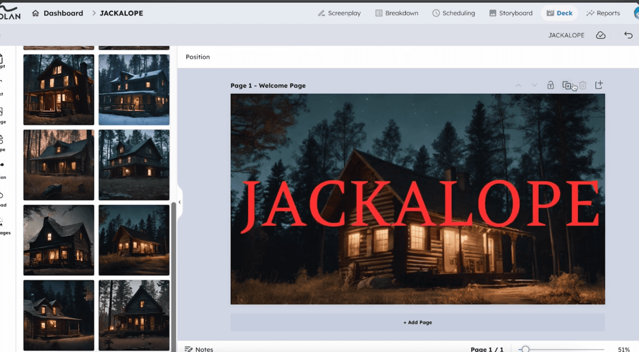Screen dimensions: 639x352
Task: Click the undo arrow near JACKALOPE
Action: (x=627, y=35)
